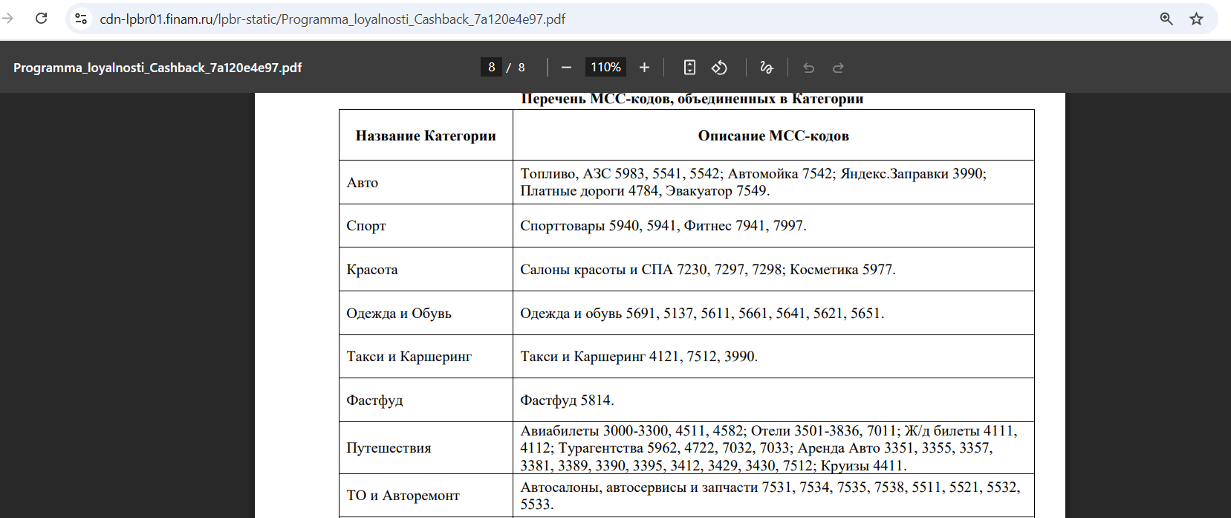This screenshot has width=1231, height=518.
Task: Open browser zoom magnifier icon
Action: pos(1166,19)
